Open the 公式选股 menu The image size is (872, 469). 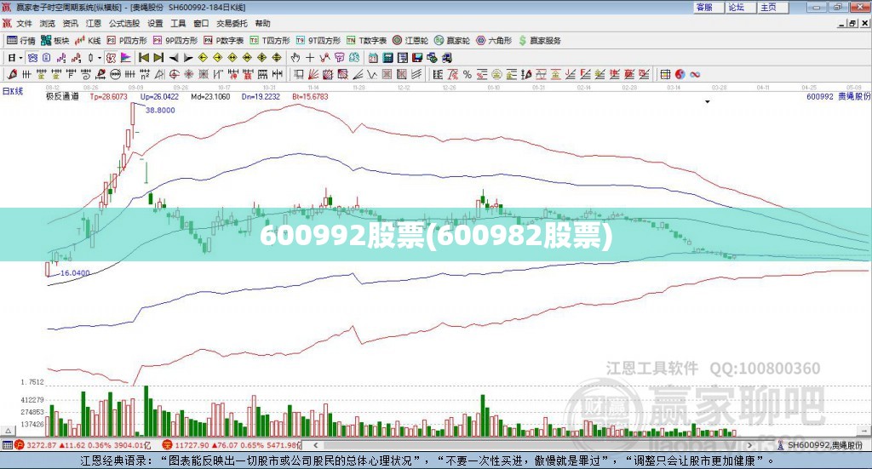click(x=124, y=23)
